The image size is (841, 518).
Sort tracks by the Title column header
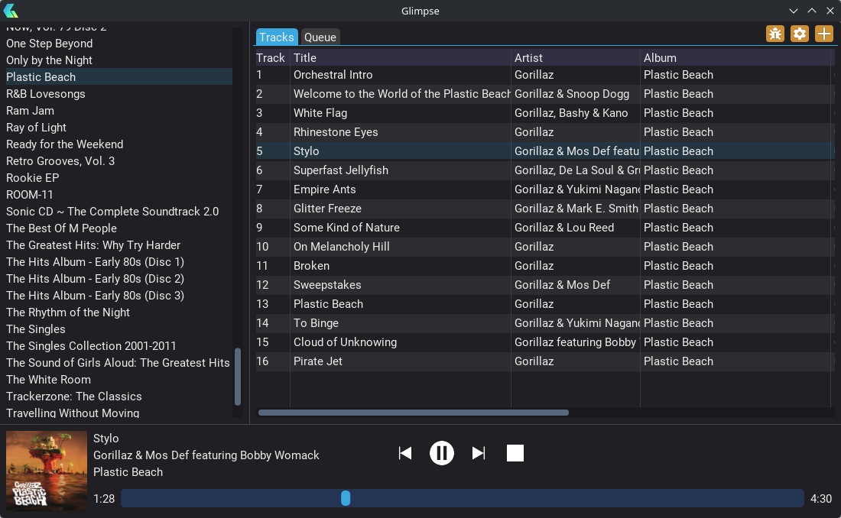(400, 58)
